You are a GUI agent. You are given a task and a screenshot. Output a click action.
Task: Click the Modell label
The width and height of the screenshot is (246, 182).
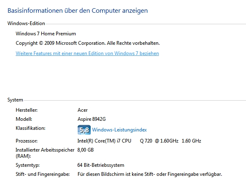(24, 119)
